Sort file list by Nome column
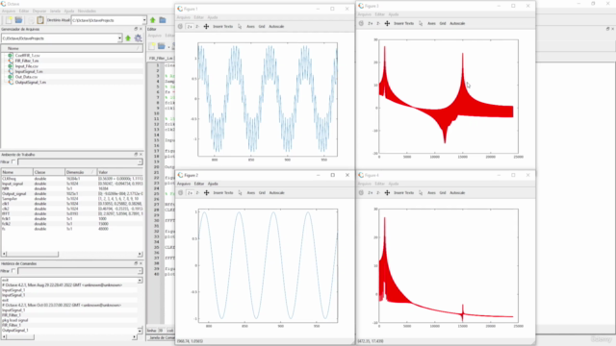Image resolution: width=616 pixels, height=346 pixels. (x=72, y=48)
